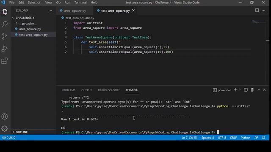Viewport: 271px width, 152px height.
Task: Open the Explorer view in activity bar
Action: point(5,12)
